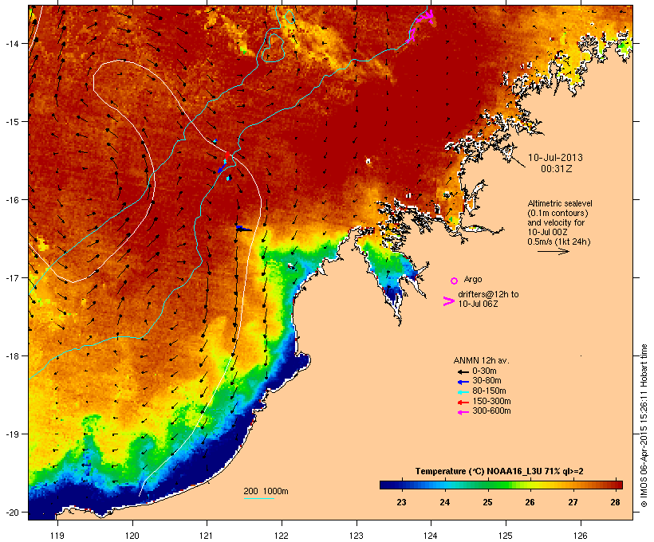Screen dimensions: 654x542
Task: Click the longitude axis label 124
Action: (431, 536)
